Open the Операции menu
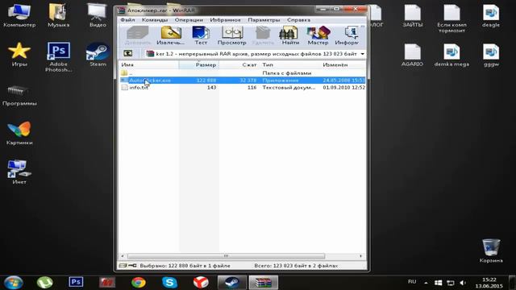516x290 pixels. pos(189,20)
